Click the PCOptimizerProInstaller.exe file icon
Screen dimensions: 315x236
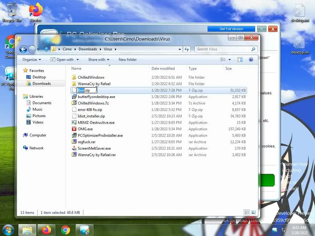pyautogui.click(x=74, y=135)
